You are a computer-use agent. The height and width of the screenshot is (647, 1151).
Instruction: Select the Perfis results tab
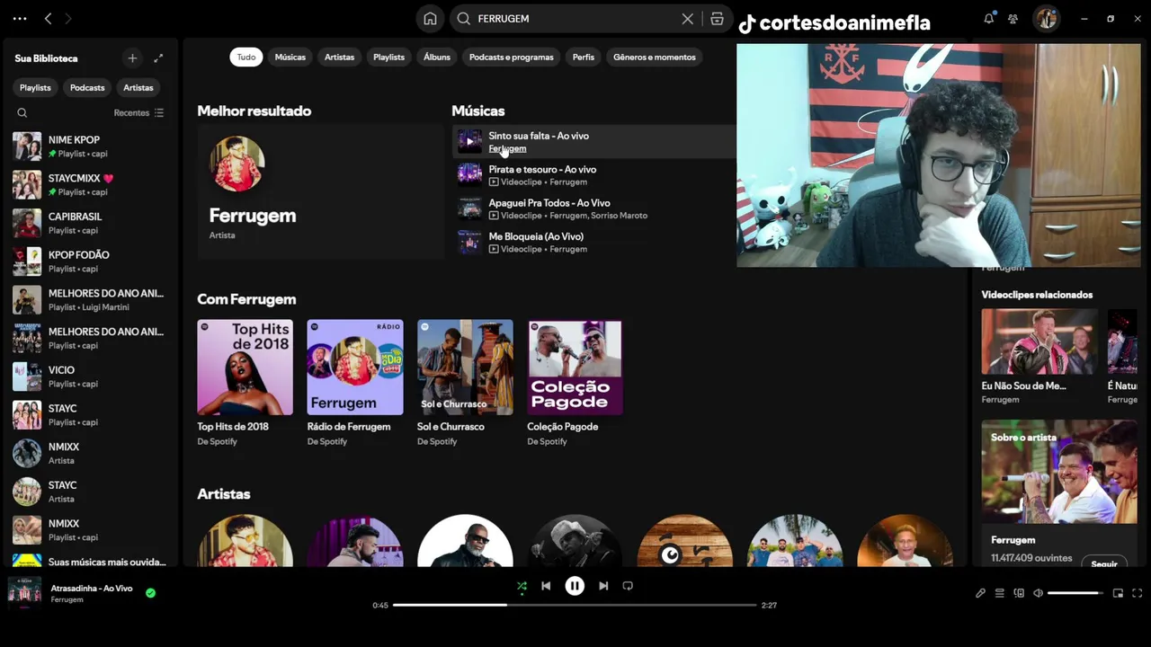[584, 57]
